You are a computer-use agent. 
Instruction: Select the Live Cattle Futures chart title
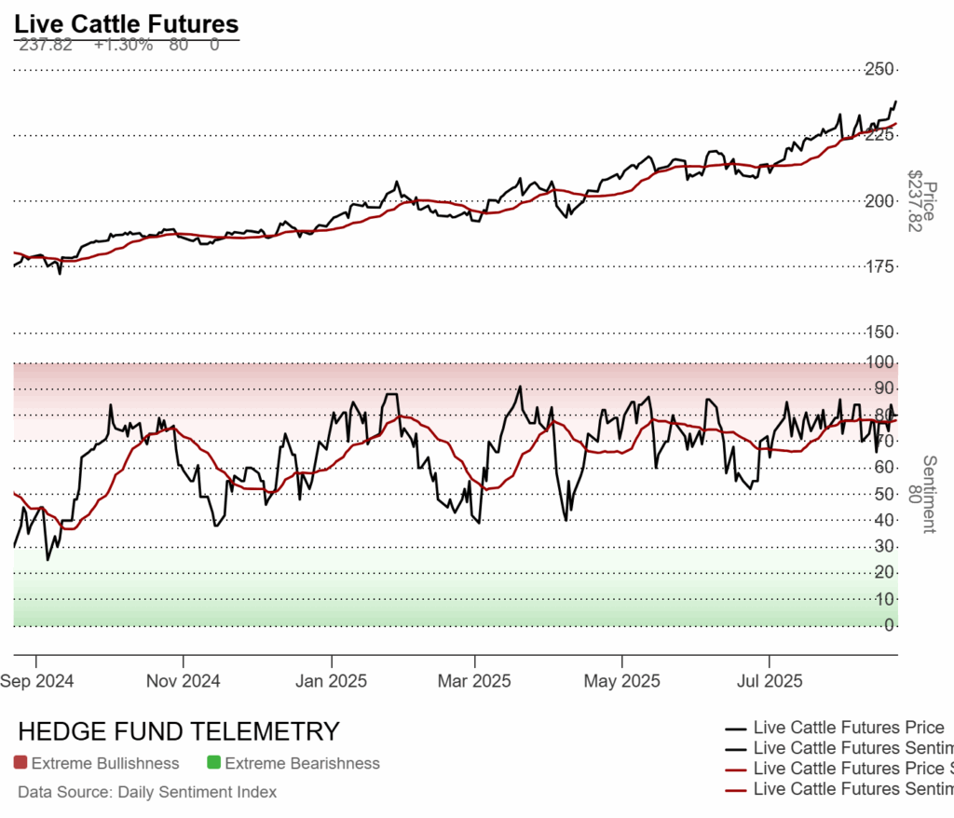[x=127, y=24]
